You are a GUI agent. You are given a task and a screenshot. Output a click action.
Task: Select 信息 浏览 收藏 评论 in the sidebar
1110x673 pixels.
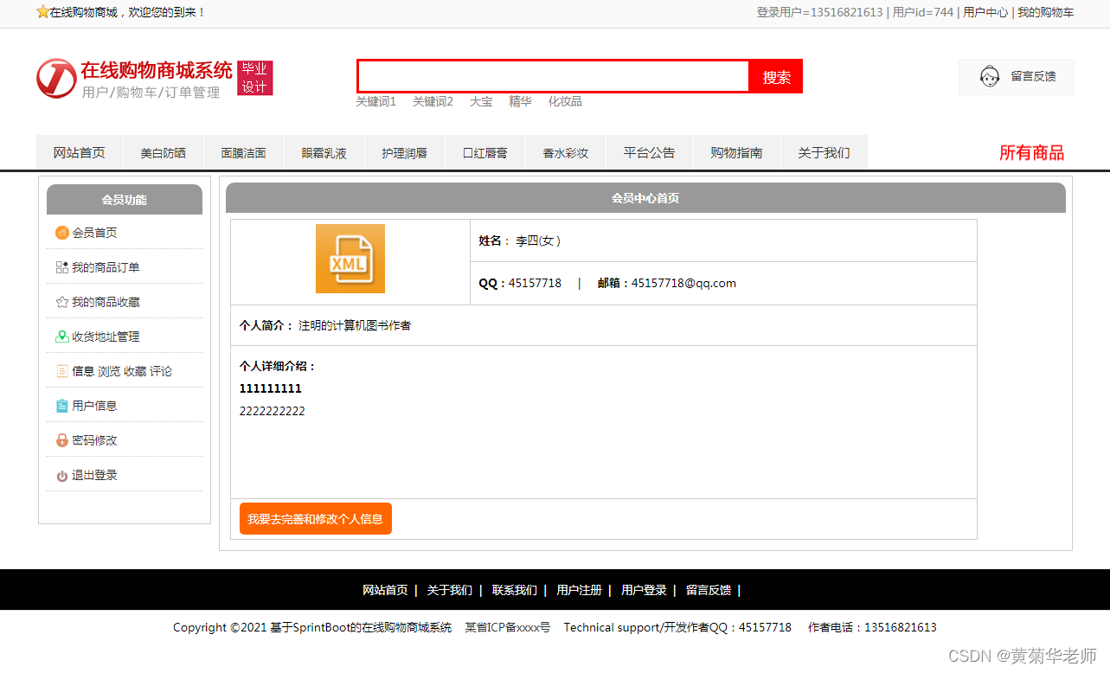[122, 371]
